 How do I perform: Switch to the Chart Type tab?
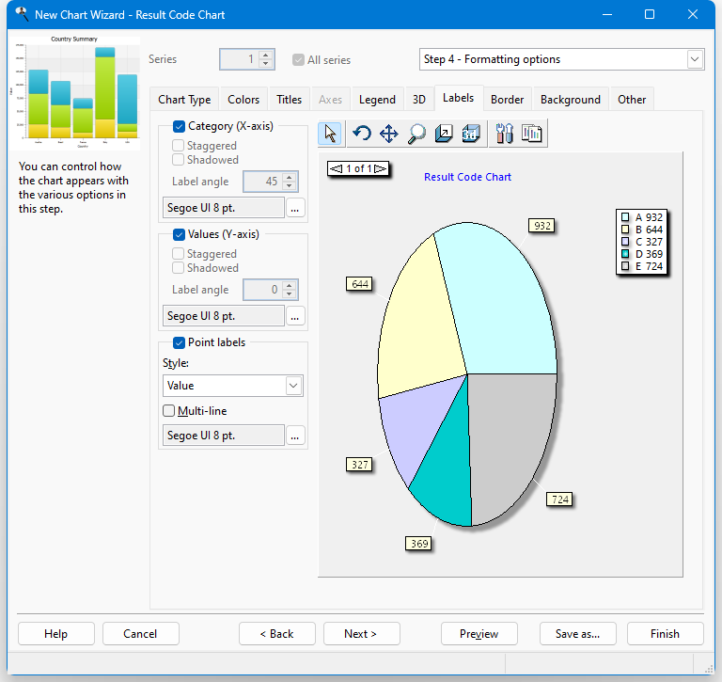click(x=184, y=100)
